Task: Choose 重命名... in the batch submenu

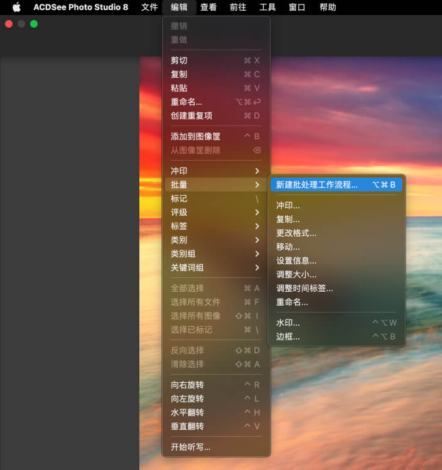Action: click(336, 302)
